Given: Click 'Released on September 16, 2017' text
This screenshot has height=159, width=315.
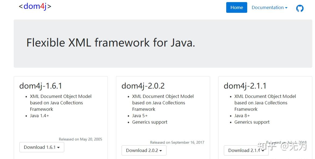Looking at the screenshot, I should (x=177, y=142).
